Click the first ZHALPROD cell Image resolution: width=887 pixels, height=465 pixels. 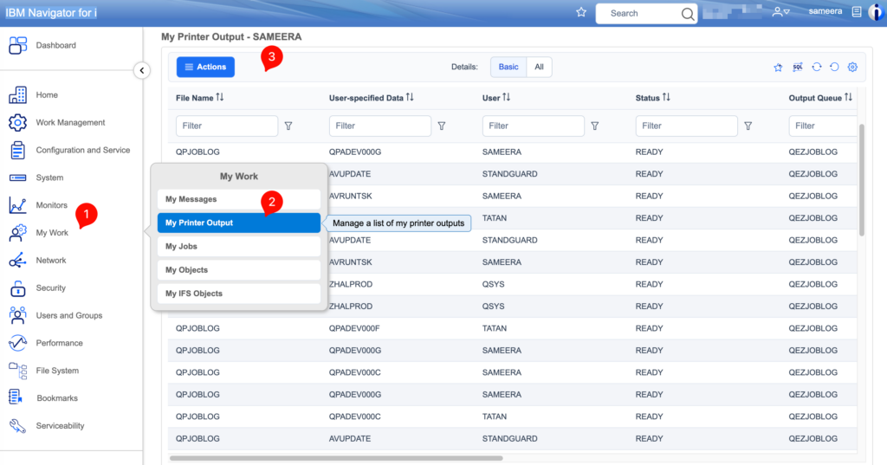point(351,285)
